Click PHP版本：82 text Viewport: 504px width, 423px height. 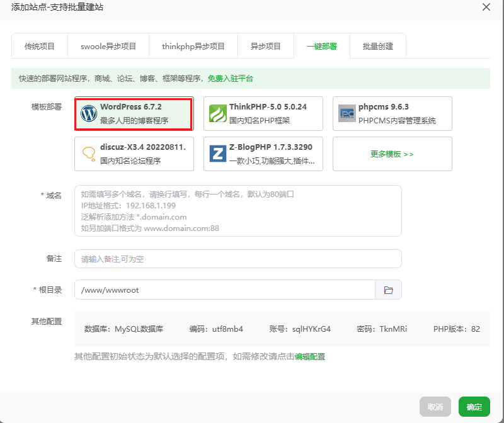click(456, 329)
